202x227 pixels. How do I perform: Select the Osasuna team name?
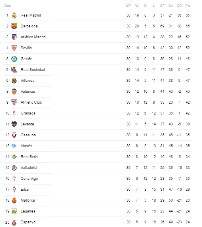point(28,135)
